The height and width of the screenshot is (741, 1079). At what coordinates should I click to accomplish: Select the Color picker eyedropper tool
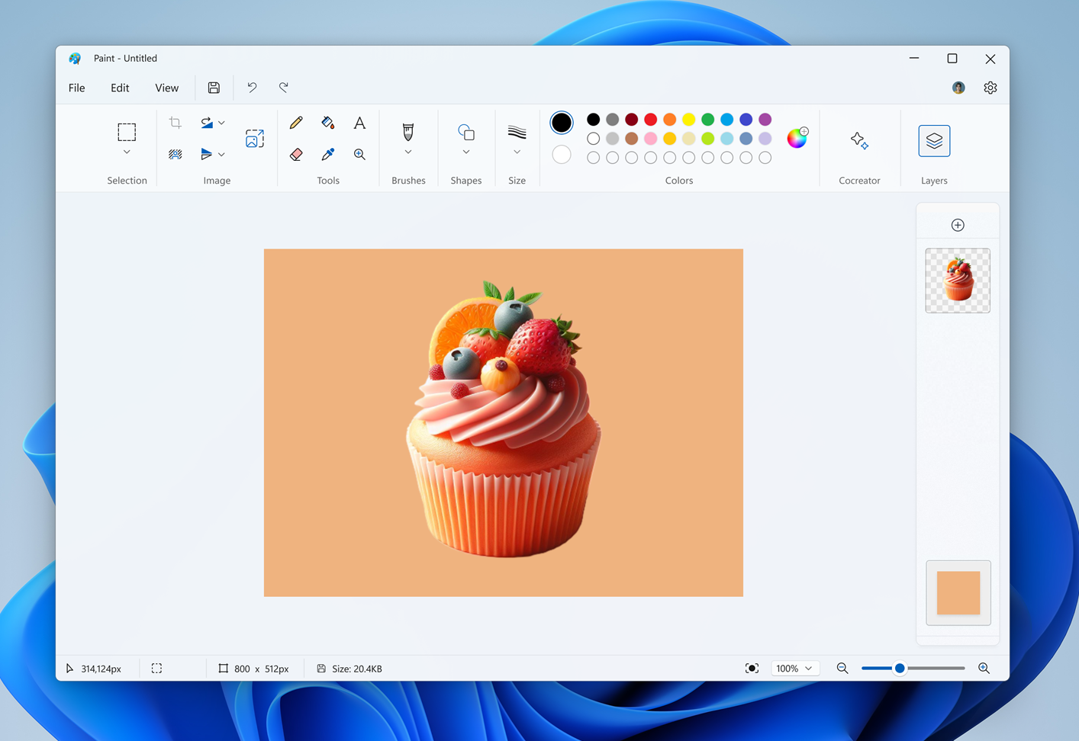327,154
